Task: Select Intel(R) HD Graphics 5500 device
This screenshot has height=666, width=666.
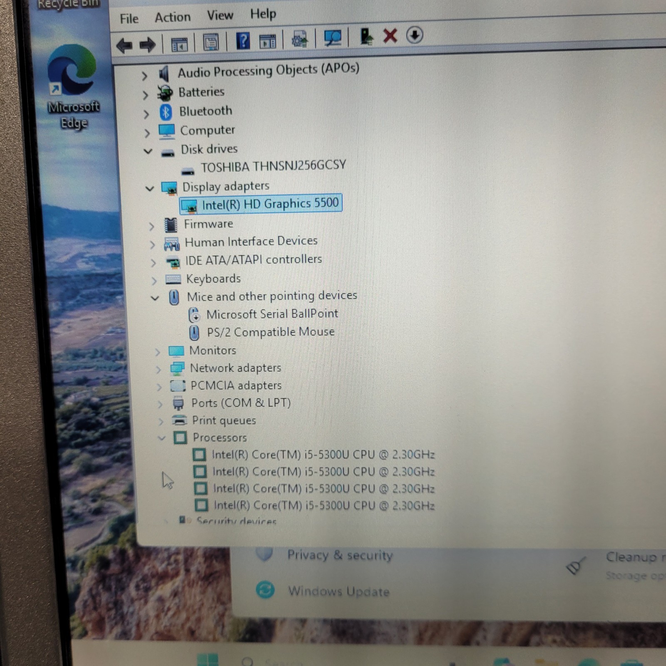Action: (x=261, y=204)
